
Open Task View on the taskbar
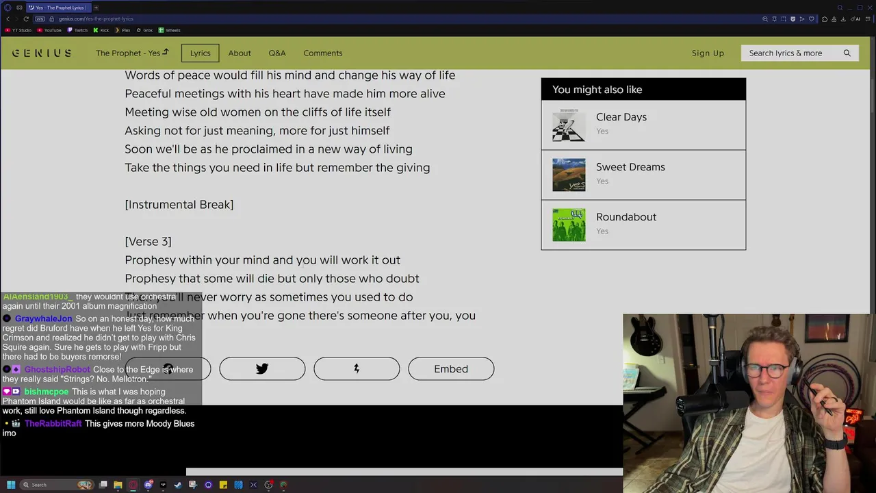103,485
